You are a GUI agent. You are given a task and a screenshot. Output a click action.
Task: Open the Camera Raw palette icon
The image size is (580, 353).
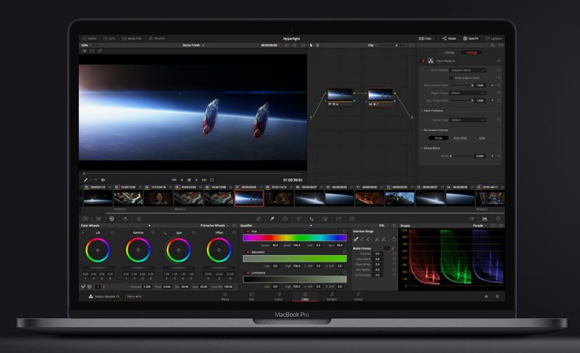pyautogui.click(x=85, y=219)
